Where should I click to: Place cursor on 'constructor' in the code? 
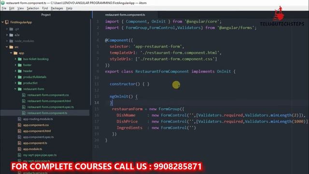click(x=122, y=84)
